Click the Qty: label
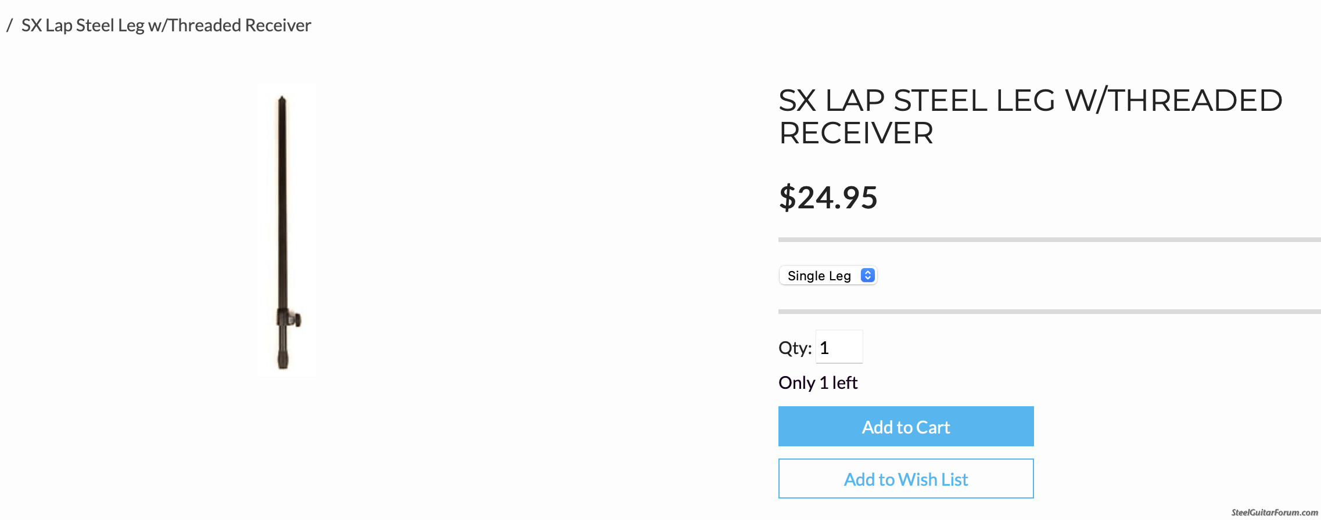Viewport: 1321px width, 520px height. point(795,348)
